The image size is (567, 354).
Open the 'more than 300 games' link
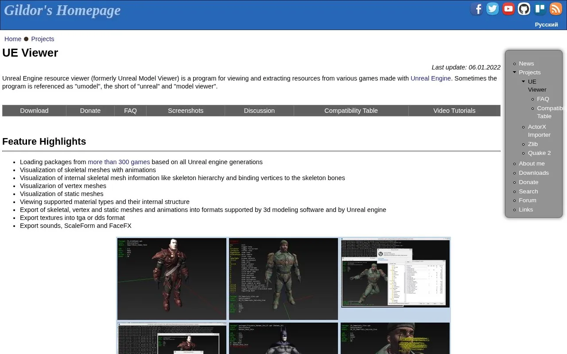pos(119,162)
